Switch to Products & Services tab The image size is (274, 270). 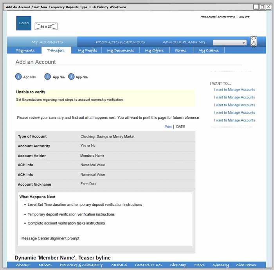pyautogui.click(x=120, y=42)
